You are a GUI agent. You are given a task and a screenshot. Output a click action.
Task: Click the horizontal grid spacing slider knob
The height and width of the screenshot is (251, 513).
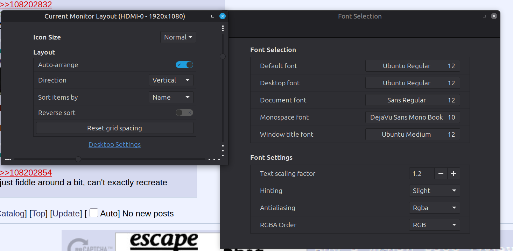click(x=78, y=159)
